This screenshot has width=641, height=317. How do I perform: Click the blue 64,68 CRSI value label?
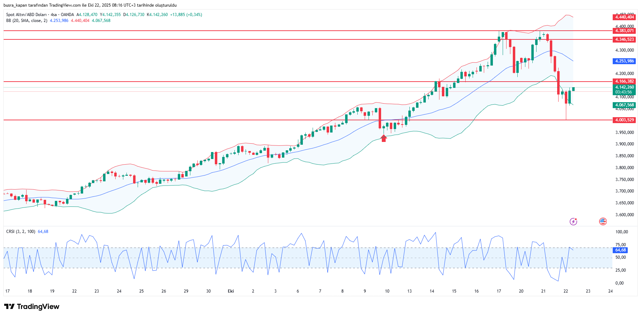pyautogui.click(x=620, y=250)
